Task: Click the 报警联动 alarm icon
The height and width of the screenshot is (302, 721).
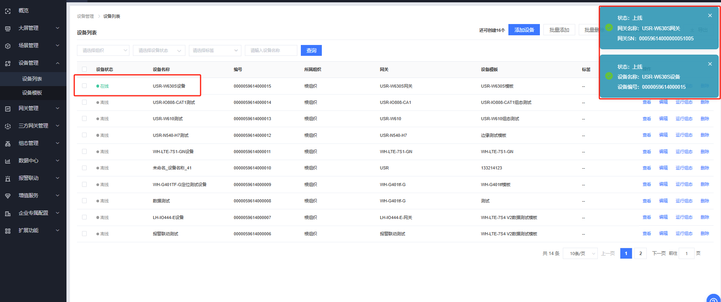Action: point(8,178)
